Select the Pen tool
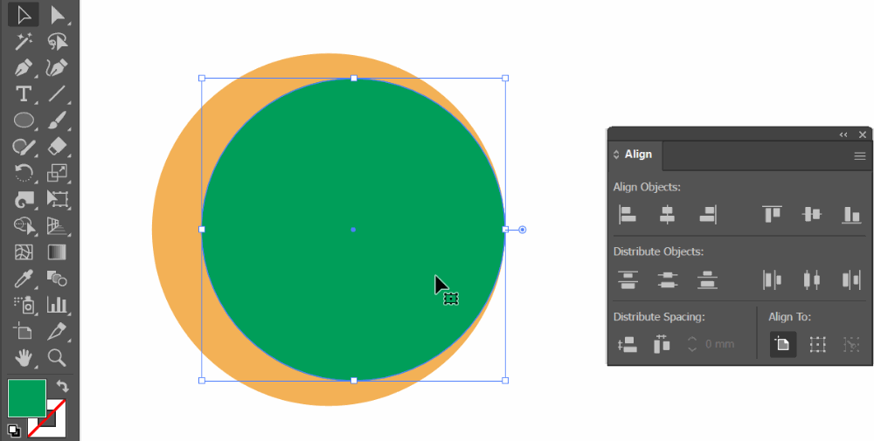874x441 pixels. point(24,68)
